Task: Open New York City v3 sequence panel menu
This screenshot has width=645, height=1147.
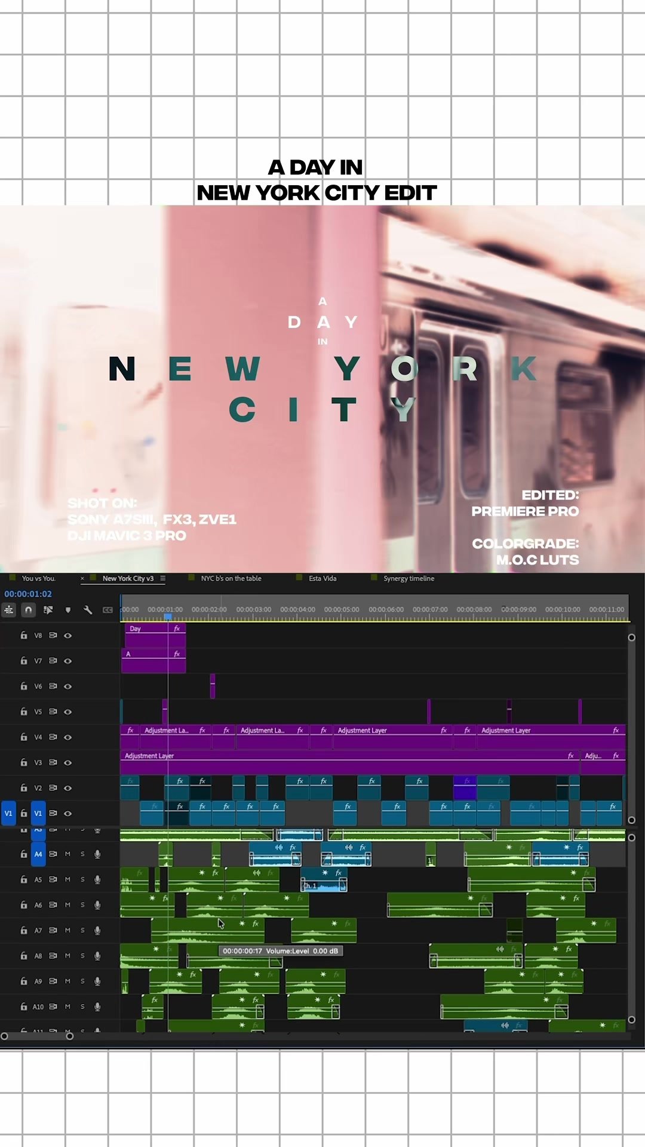Action: (x=162, y=578)
